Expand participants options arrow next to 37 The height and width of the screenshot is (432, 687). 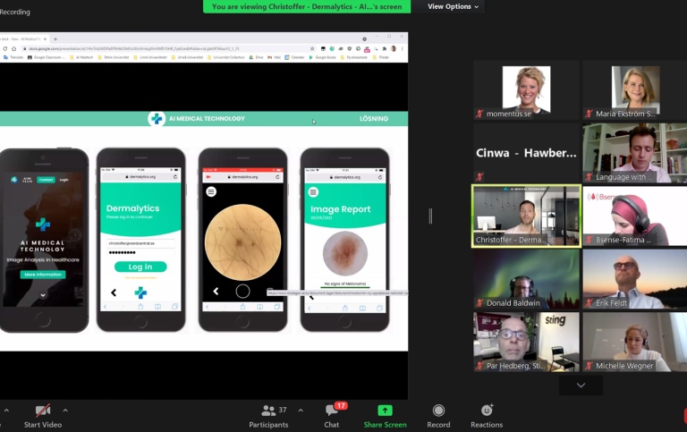click(301, 411)
